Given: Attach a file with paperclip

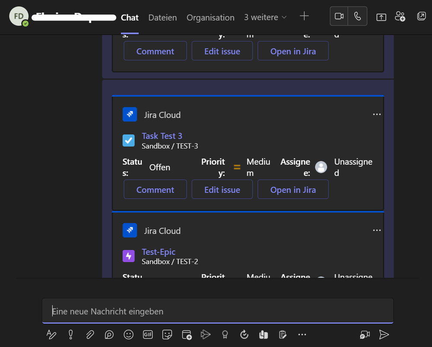Looking at the screenshot, I should point(90,334).
